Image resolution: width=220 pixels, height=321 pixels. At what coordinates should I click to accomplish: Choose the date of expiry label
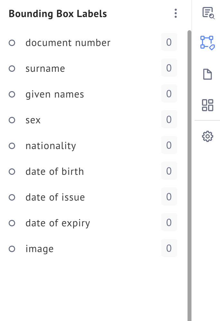[58, 223]
